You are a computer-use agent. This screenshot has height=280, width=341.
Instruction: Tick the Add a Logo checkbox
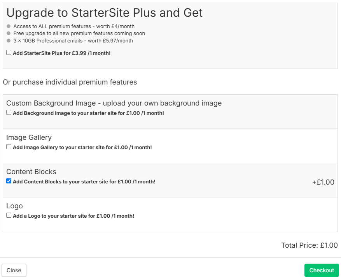click(x=9, y=215)
